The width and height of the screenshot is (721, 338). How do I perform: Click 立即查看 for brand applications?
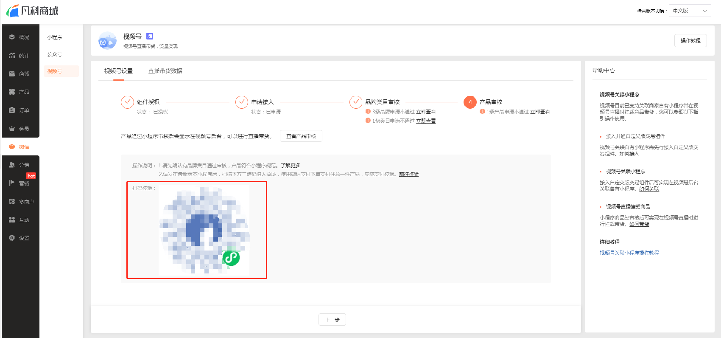click(426, 112)
